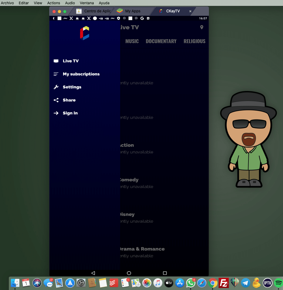Tap the CKayTV logo at the drawer top
The width and height of the screenshot is (283, 290).
point(85,33)
